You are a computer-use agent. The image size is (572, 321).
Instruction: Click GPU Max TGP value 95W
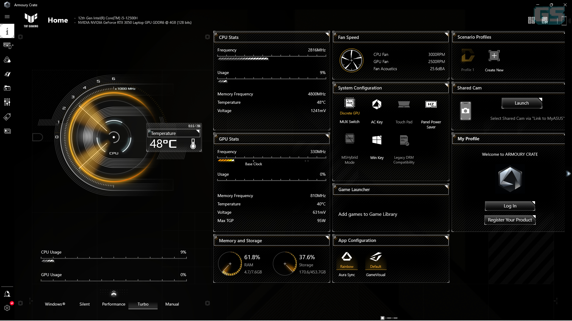click(x=321, y=221)
